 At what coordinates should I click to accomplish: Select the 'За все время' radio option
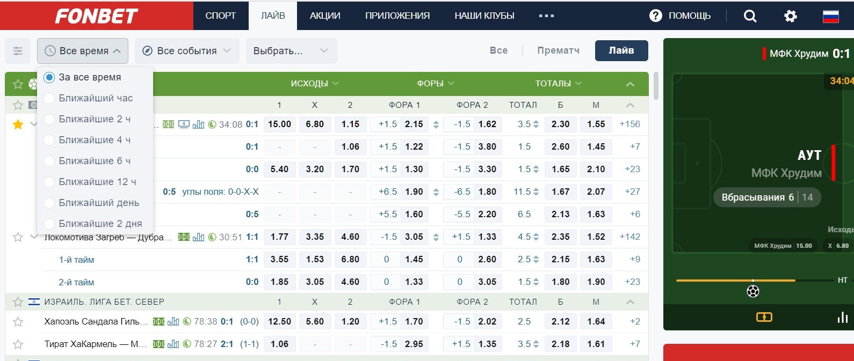pyautogui.click(x=49, y=77)
